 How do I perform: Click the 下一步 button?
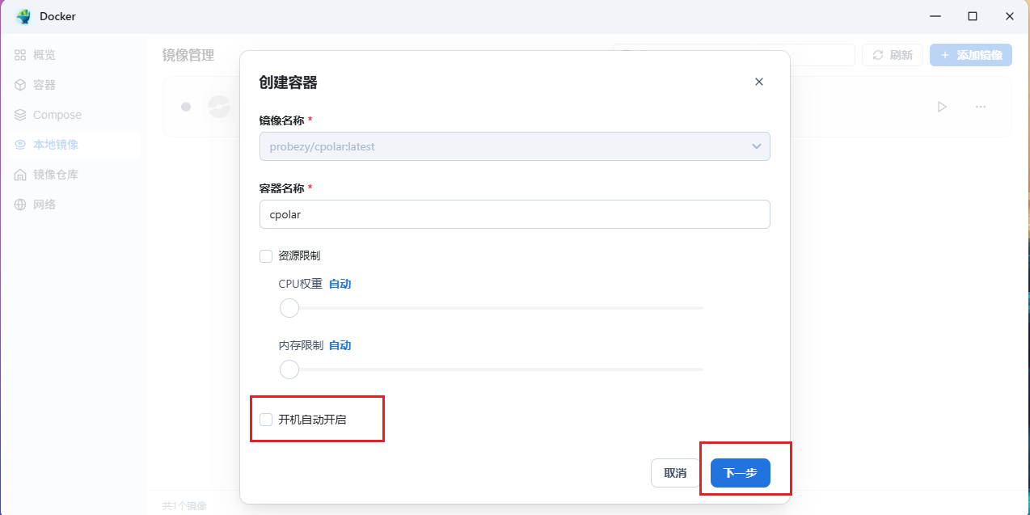(740, 473)
